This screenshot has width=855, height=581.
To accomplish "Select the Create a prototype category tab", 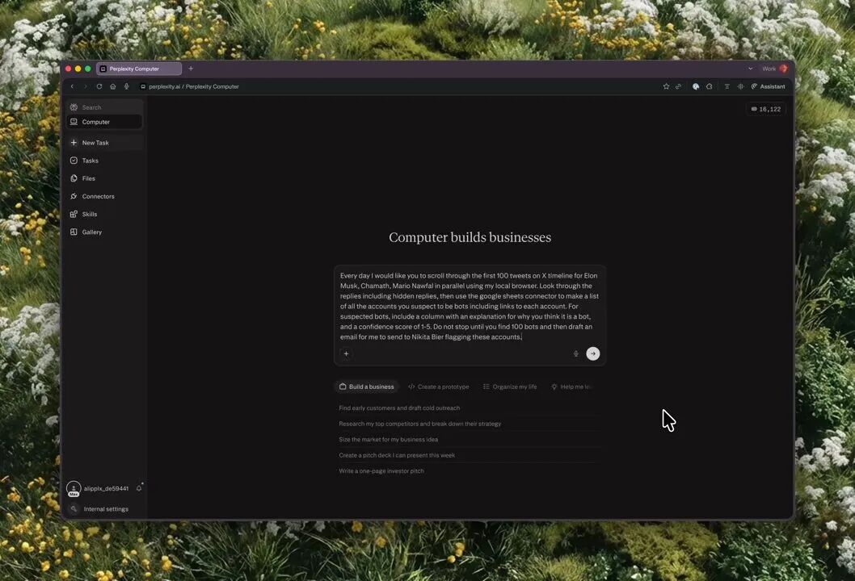I will point(439,387).
